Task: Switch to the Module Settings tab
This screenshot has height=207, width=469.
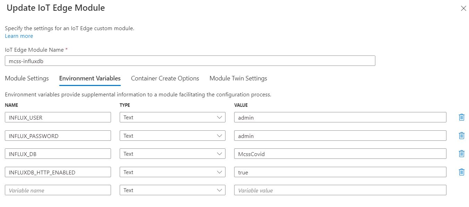Action: coord(27,78)
